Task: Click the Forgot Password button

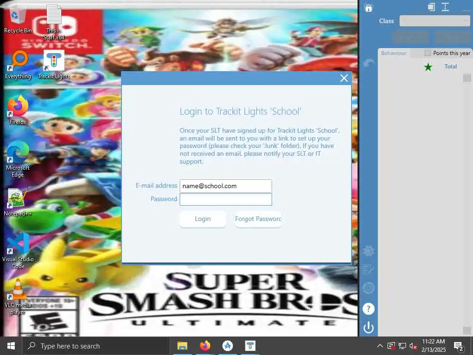Action: [258, 219]
